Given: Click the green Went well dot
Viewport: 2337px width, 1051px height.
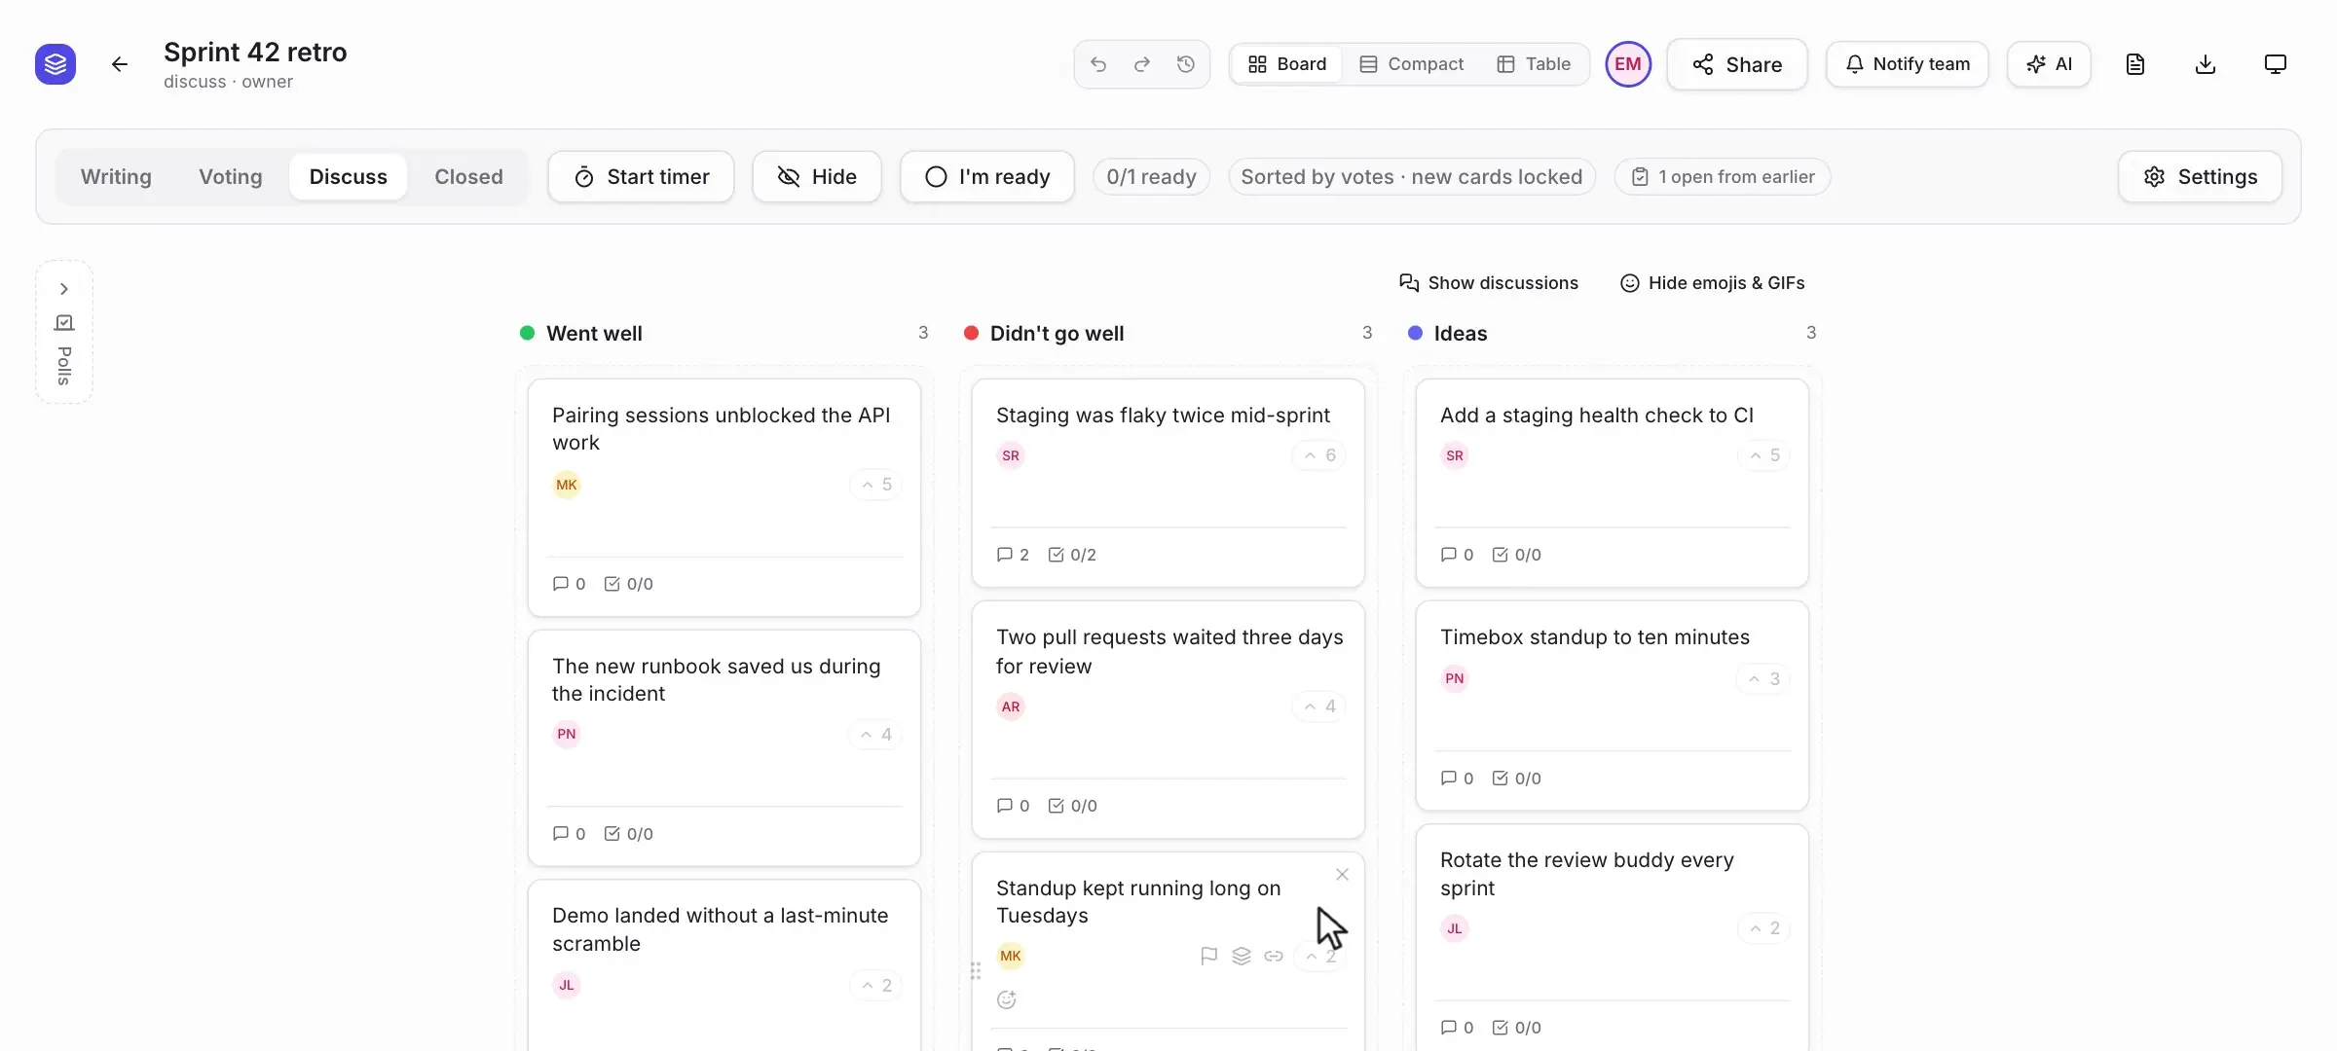Looking at the screenshot, I should [527, 333].
